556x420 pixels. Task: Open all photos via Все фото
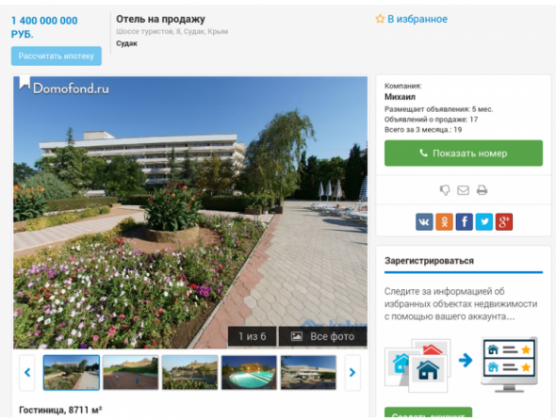point(322,336)
